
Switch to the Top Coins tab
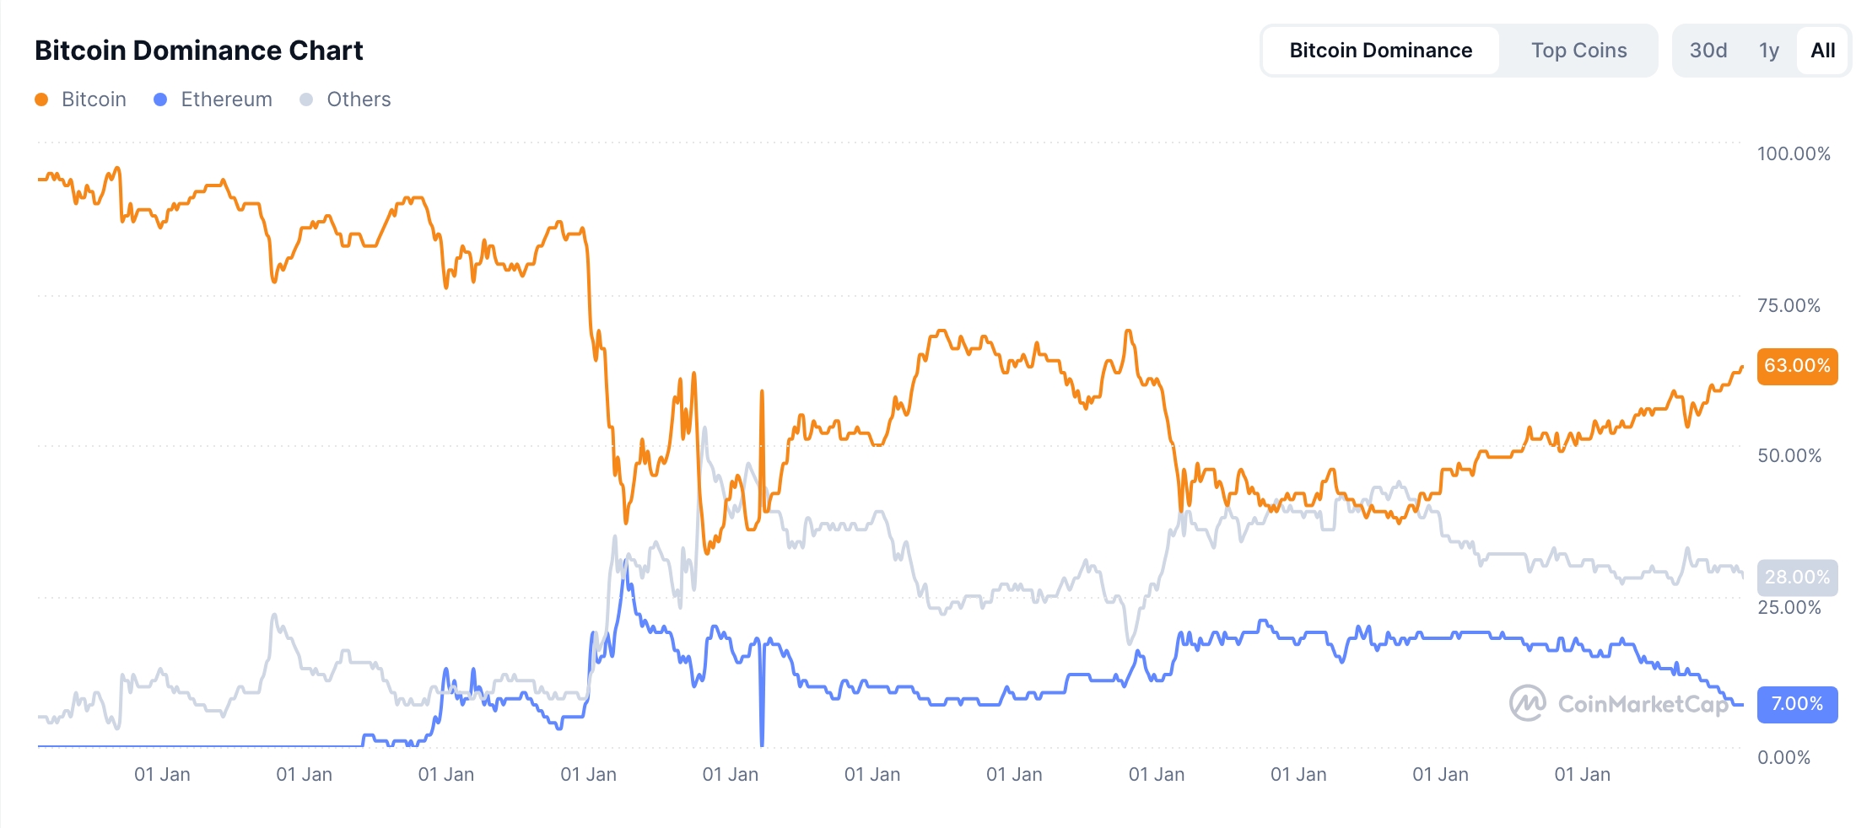[1578, 51]
